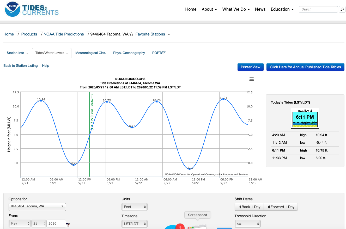Image resolution: width=346 pixels, height=229 pixels.
Task: Open the From date calendar picker icon
Action: 68,225
